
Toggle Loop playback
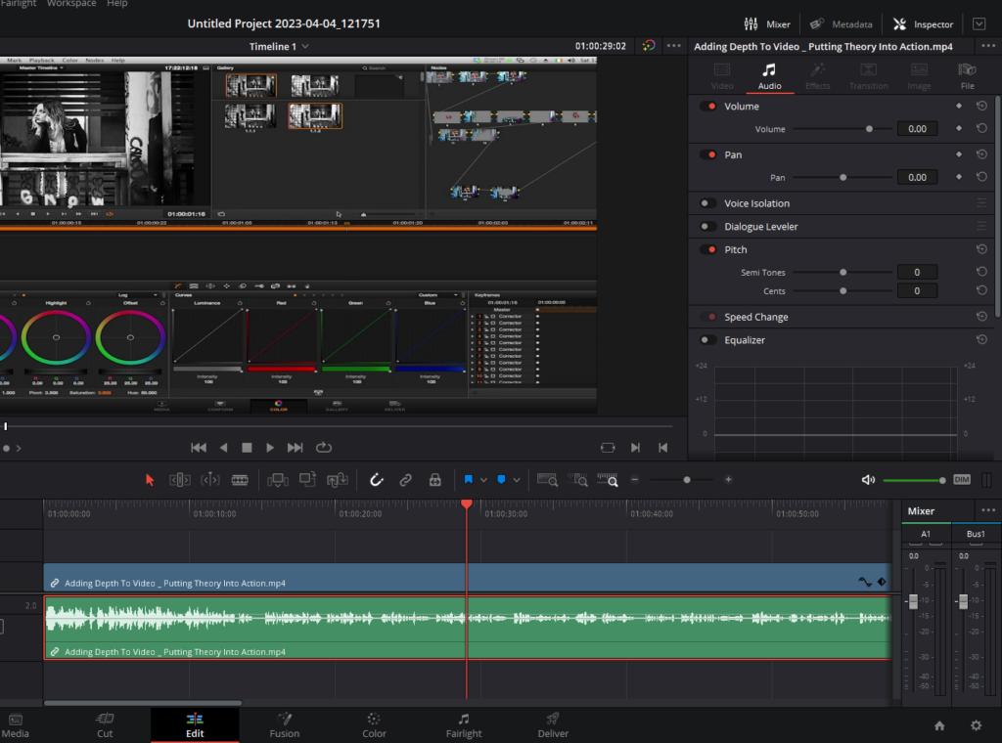point(324,448)
